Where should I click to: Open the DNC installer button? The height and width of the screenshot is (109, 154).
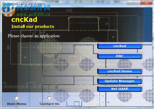tap(120, 56)
